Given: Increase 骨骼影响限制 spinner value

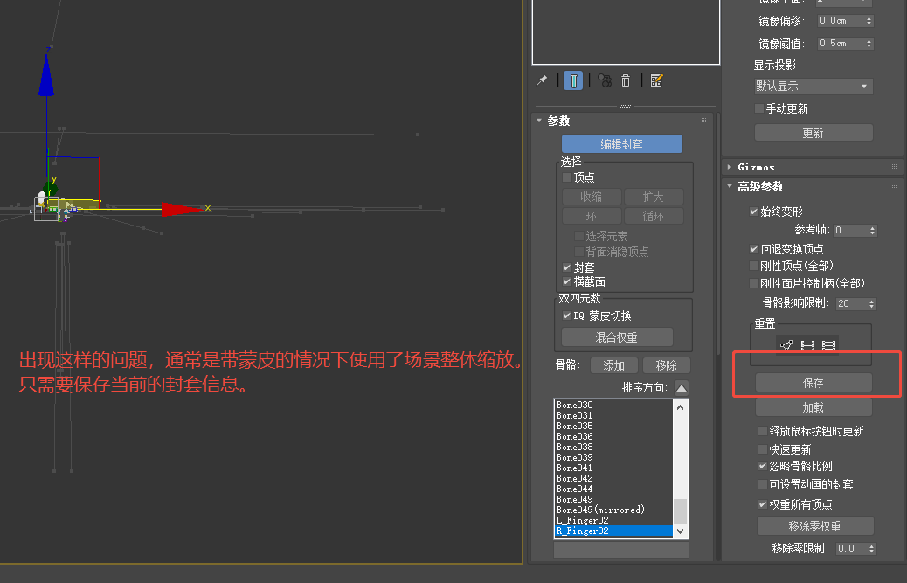Looking at the screenshot, I should (872, 301).
